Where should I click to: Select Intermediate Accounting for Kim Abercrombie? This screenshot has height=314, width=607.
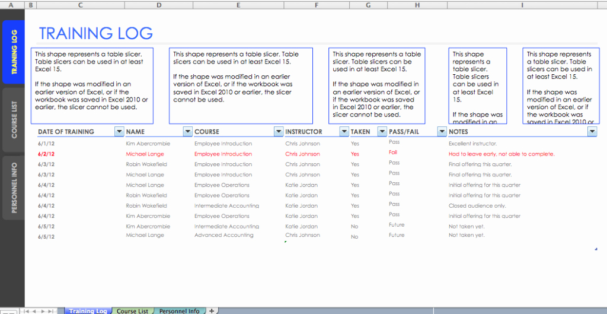click(227, 226)
